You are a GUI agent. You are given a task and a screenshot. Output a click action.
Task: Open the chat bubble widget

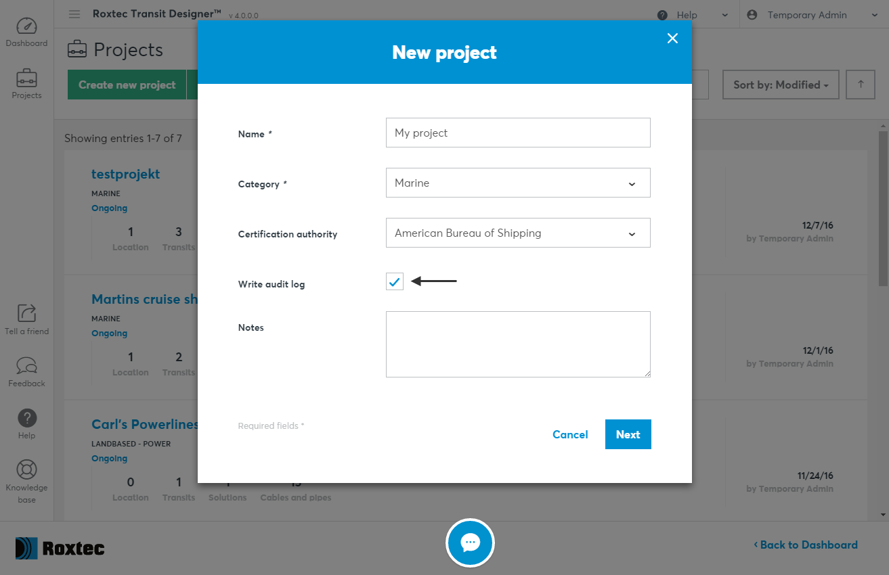470,543
